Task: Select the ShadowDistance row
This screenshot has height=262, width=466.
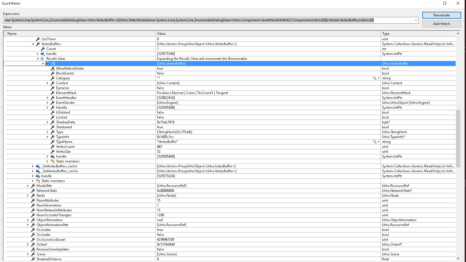Action: pyautogui.click(x=231, y=259)
